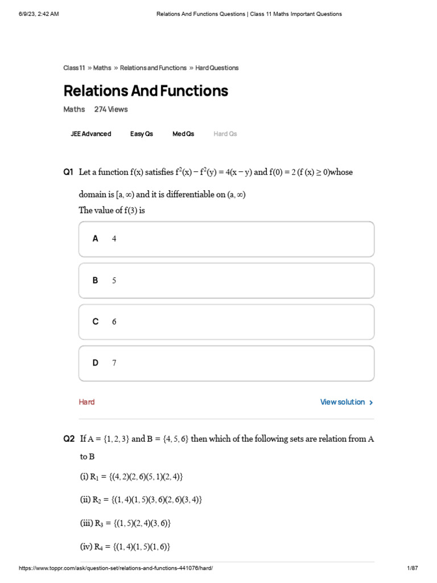437x583 pixels.
Task: Pick answer option C with value 6
Action: (x=226, y=322)
